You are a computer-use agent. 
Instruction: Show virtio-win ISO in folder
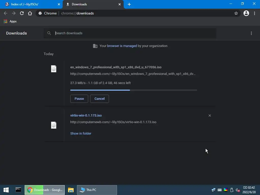click(81, 134)
